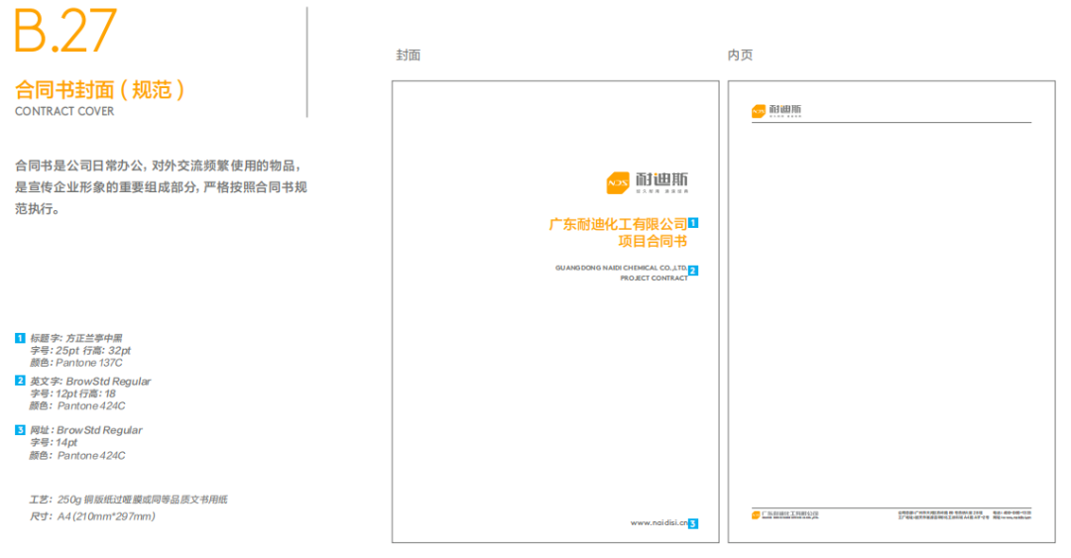The height and width of the screenshot is (558, 1071).
Task: Click the large orange B.27 page number
Action: pyautogui.click(x=65, y=32)
